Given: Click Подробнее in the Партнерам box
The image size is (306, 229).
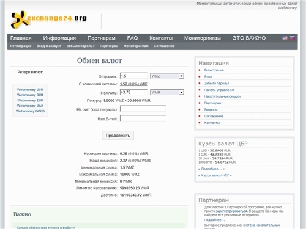Looking at the screenshot, I should tap(214, 220).
